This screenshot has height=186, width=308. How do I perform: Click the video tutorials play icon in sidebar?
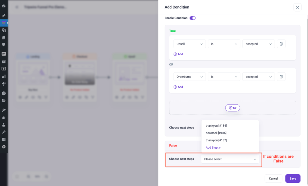(4, 147)
